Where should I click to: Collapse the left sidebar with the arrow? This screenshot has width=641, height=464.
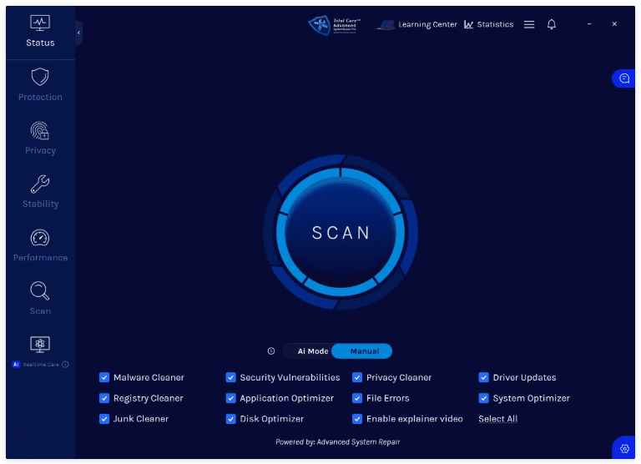79,33
